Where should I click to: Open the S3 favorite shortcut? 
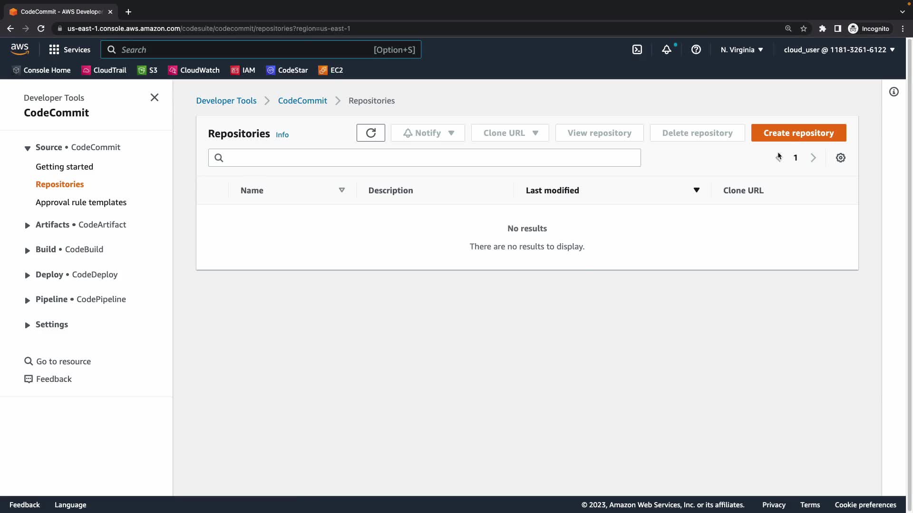click(147, 70)
